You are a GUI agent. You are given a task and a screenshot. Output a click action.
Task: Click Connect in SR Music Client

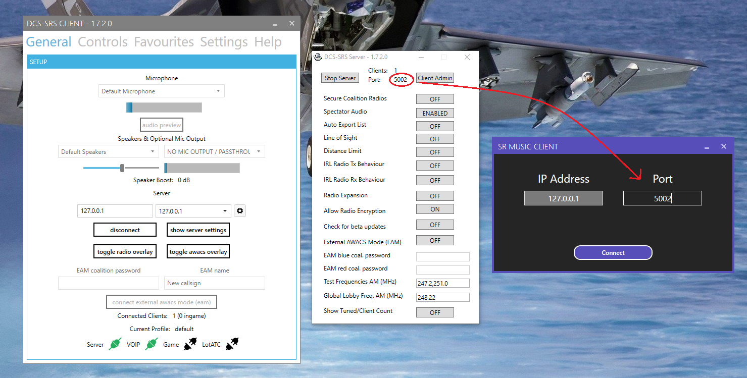tap(613, 253)
